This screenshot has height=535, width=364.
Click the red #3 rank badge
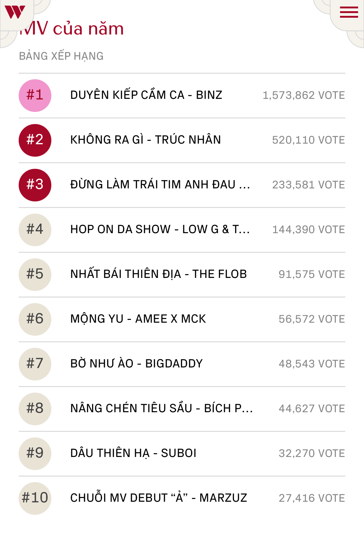[35, 185]
